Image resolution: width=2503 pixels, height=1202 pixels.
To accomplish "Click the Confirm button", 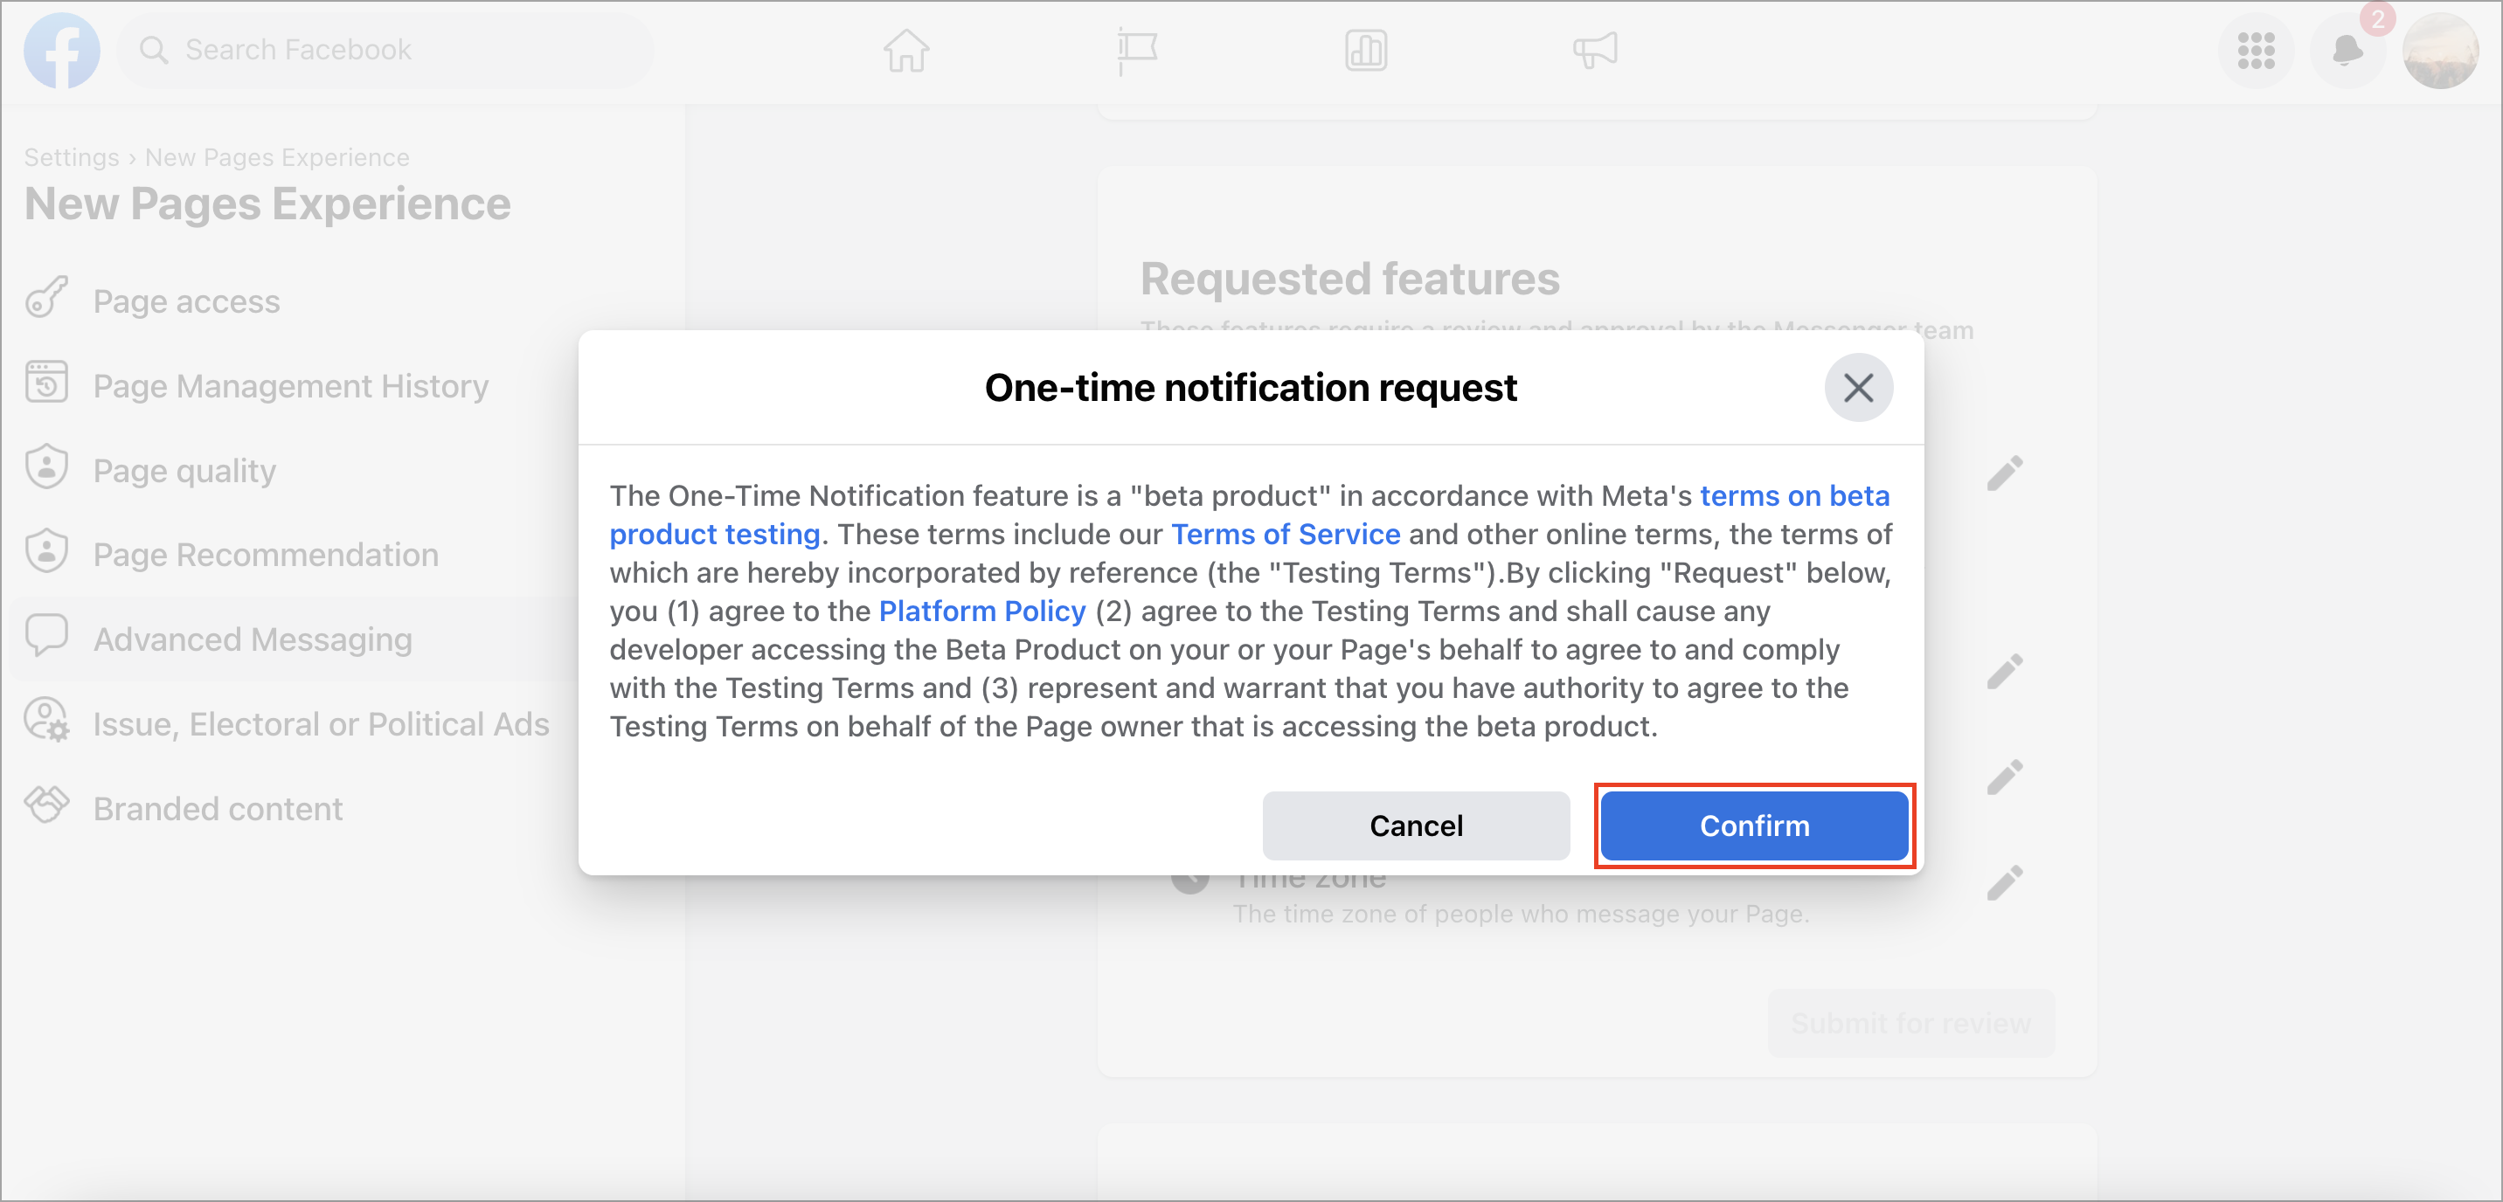I will (1754, 826).
